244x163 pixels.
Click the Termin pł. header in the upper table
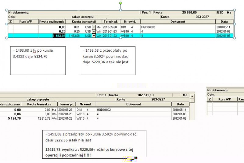pos(111,21)
